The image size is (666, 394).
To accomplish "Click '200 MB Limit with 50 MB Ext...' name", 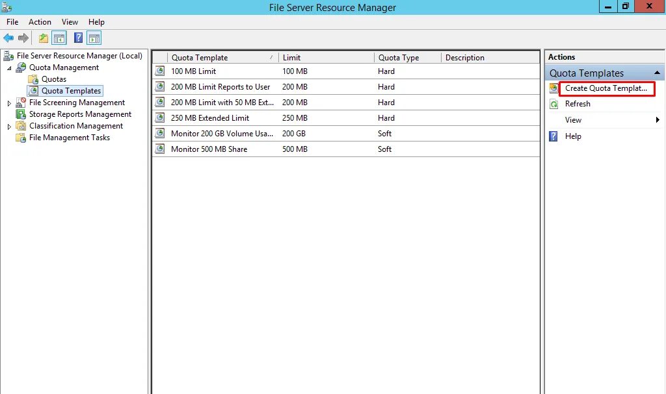I will (222, 102).
